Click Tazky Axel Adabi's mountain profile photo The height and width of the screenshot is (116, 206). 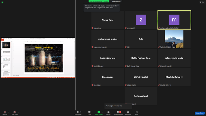tap(174, 39)
